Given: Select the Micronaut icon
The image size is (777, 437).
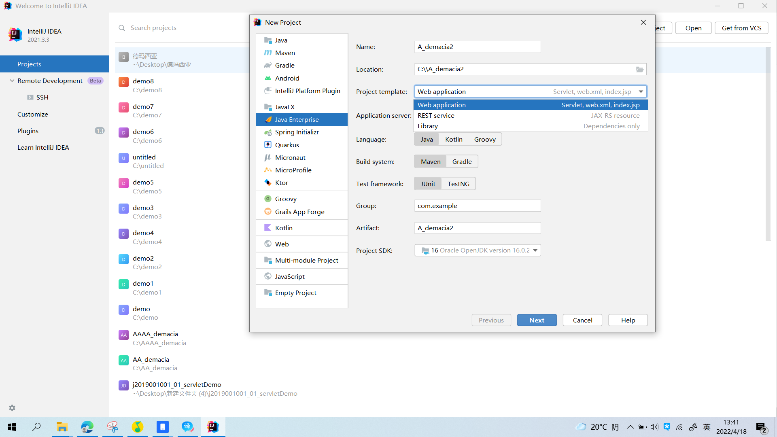Looking at the screenshot, I should (267, 157).
